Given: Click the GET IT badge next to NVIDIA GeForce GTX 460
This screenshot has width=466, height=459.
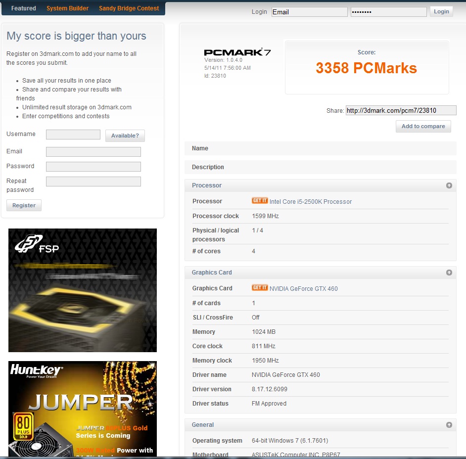Looking at the screenshot, I should click(260, 287).
